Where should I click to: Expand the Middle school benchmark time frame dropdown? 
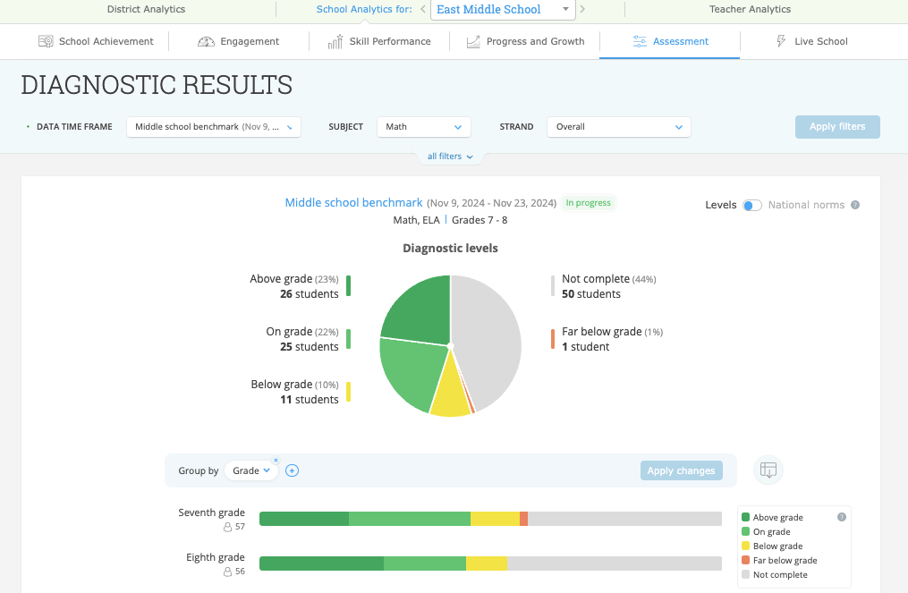pyautogui.click(x=213, y=126)
